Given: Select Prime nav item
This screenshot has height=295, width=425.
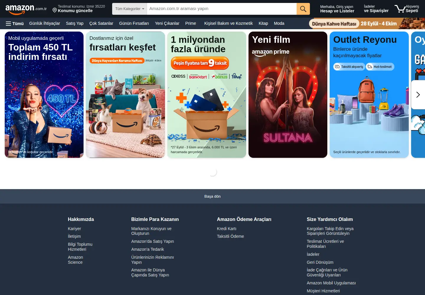Looking at the screenshot, I should coord(191,23).
